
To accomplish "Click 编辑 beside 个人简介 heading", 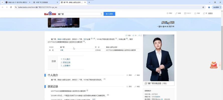I will point(137,75).
